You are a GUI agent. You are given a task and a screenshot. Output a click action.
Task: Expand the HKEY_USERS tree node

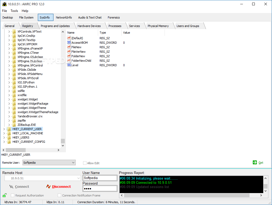[x=4, y=137]
